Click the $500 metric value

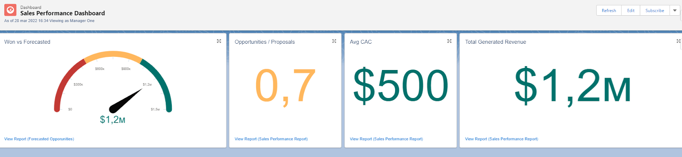(x=401, y=86)
